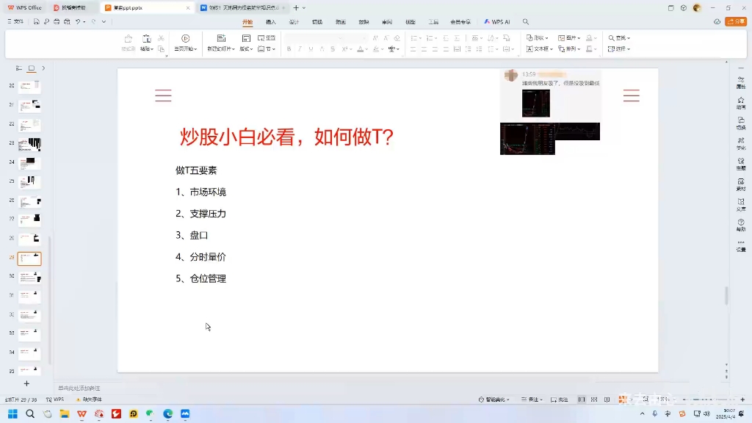Click the Increase Font Size icon
This screenshot has height=423, width=752.
(375, 38)
